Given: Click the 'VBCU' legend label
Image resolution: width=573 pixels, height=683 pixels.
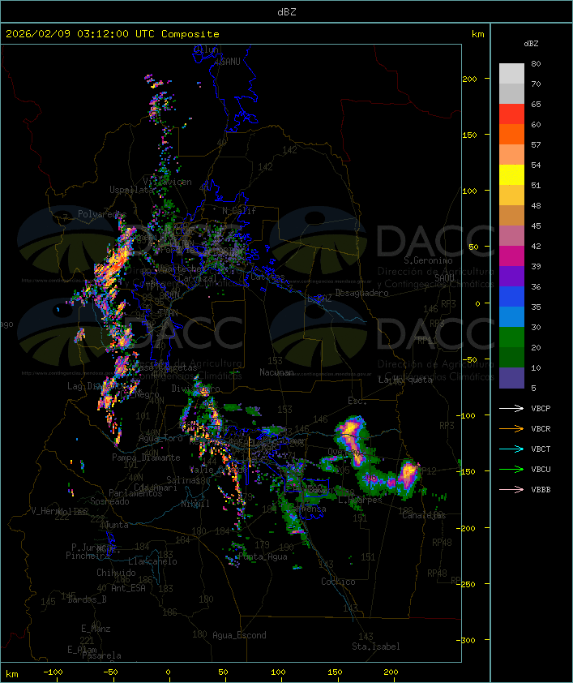Looking at the screenshot, I should pos(541,470).
